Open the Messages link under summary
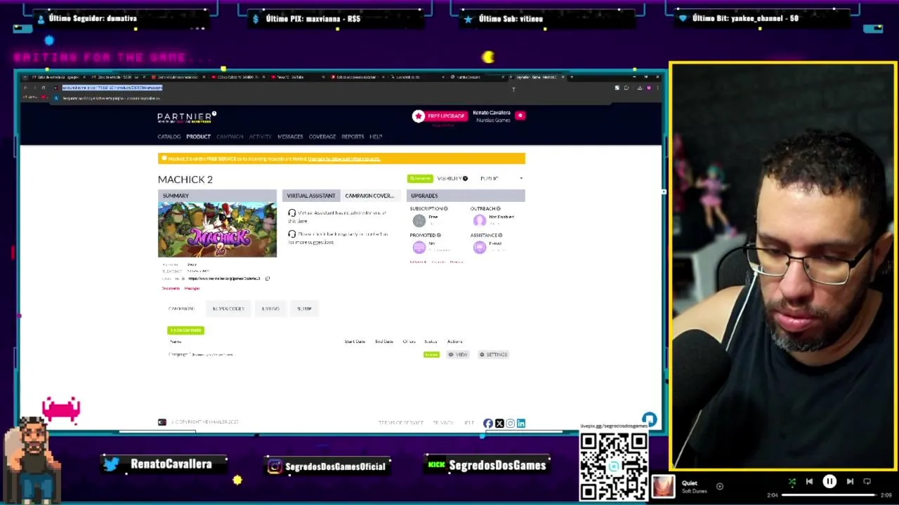 (x=192, y=288)
